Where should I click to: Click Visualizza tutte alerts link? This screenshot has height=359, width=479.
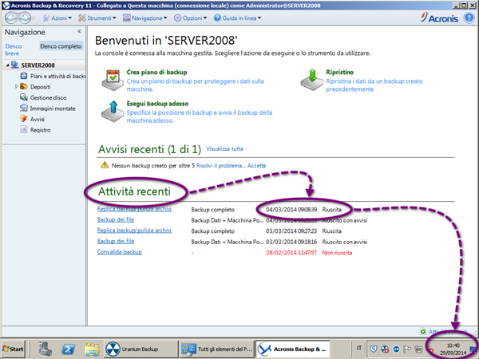[x=224, y=149]
